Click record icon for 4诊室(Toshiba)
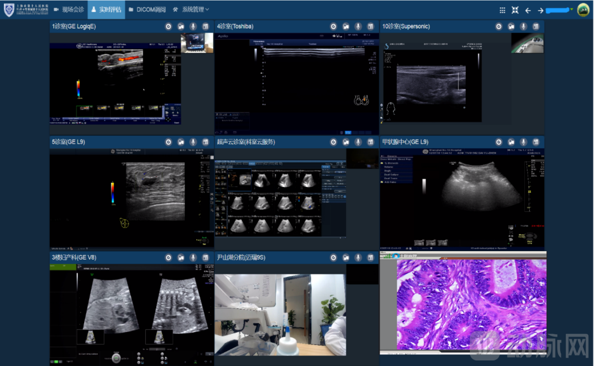This screenshot has width=594, height=366. 334,27
